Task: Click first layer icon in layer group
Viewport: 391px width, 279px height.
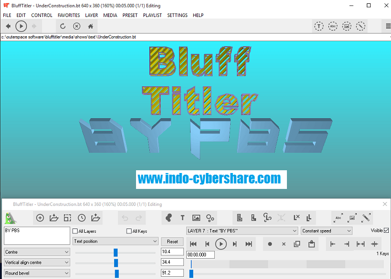Action: point(240,217)
